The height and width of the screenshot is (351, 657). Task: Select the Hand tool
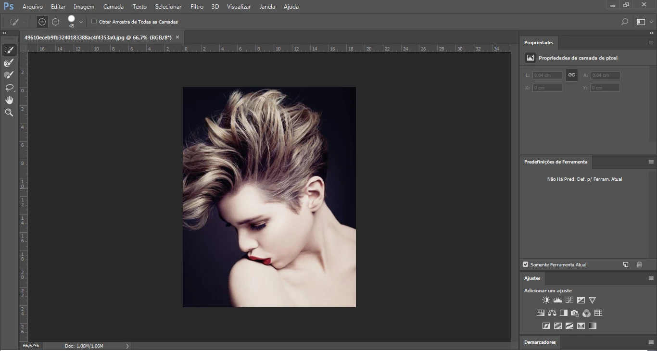point(9,100)
